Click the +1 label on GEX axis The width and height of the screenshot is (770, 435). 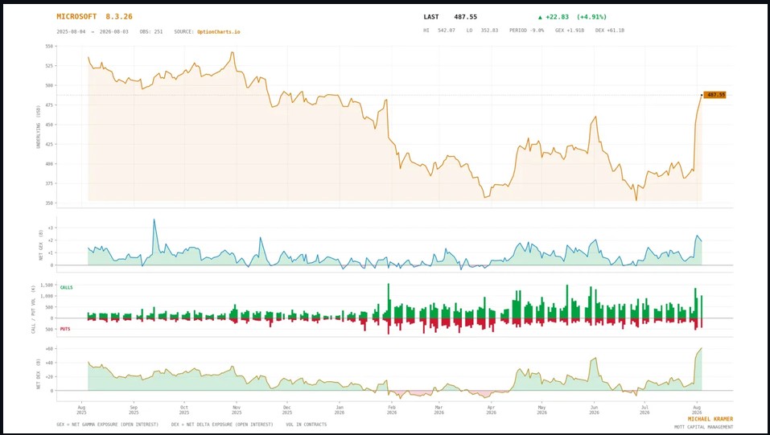[x=51, y=252]
